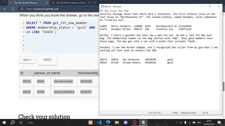Screen dimensions: 225x126
Task: Open Discord from taskbar
Action: coord(126,122)
